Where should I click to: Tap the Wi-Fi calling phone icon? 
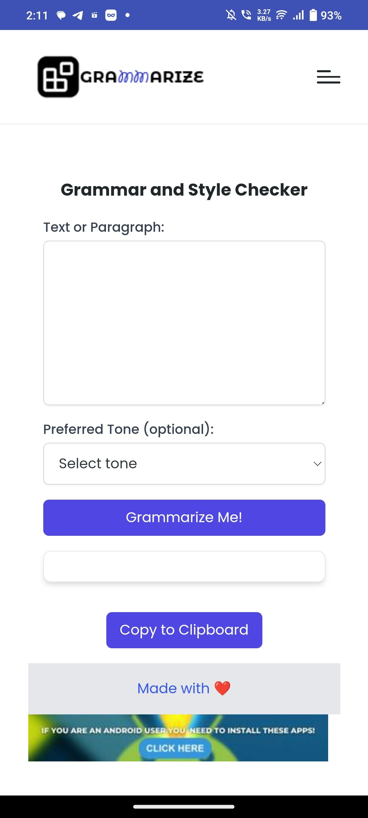click(x=246, y=15)
